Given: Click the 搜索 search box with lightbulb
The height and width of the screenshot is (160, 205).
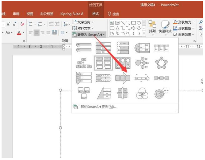Looking at the screenshot, I should [x=113, y=14].
